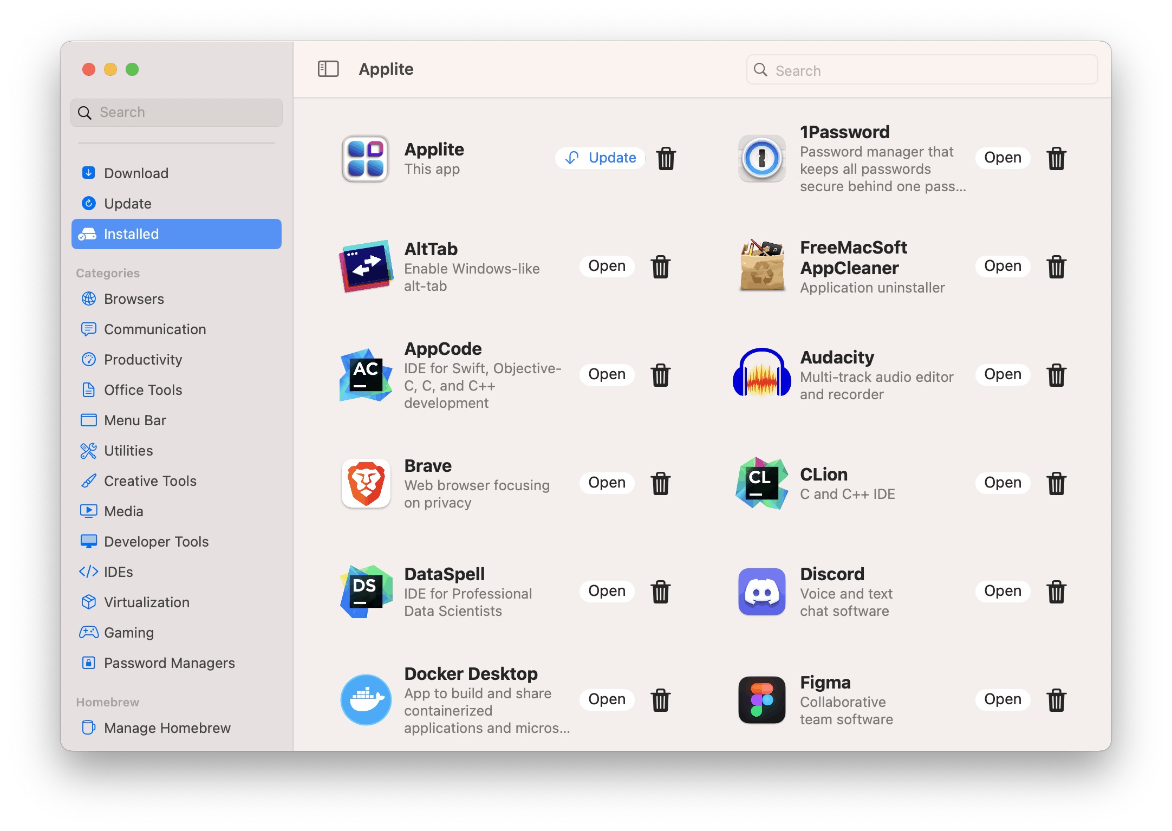Viewport: 1172px width, 831px height.
Task: Click the Manage Homebrew icon
Action: (x=88, y=728)
